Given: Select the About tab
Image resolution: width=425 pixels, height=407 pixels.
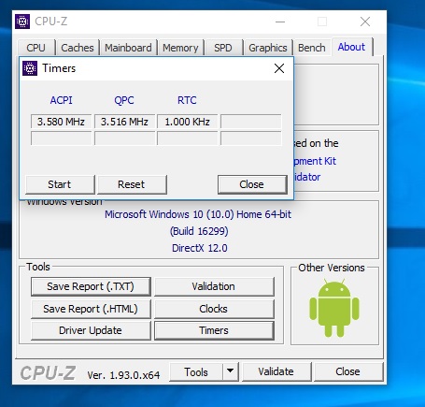Looking at the screenshot, I should coord(351,47).
